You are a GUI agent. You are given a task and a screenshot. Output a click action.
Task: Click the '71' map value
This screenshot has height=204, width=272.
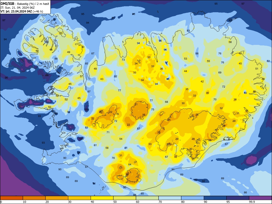coord(108,132)
